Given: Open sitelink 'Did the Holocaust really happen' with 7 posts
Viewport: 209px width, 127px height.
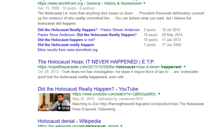Looking at the screenshot, I should pos(66,45).
